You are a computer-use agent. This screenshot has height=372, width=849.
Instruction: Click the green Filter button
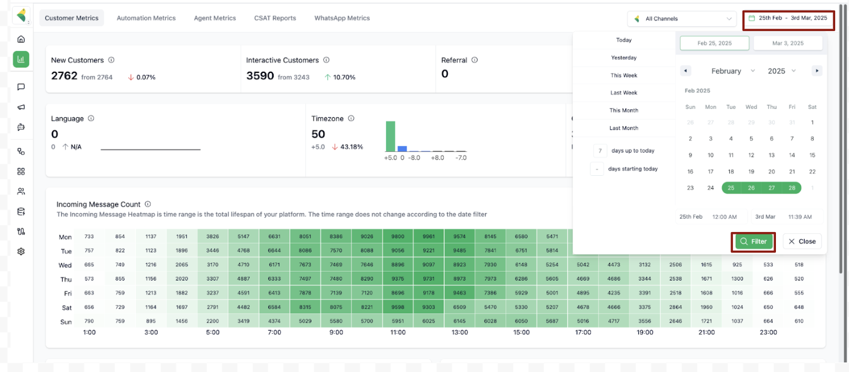pyautogui.click(x=753, y=242)
